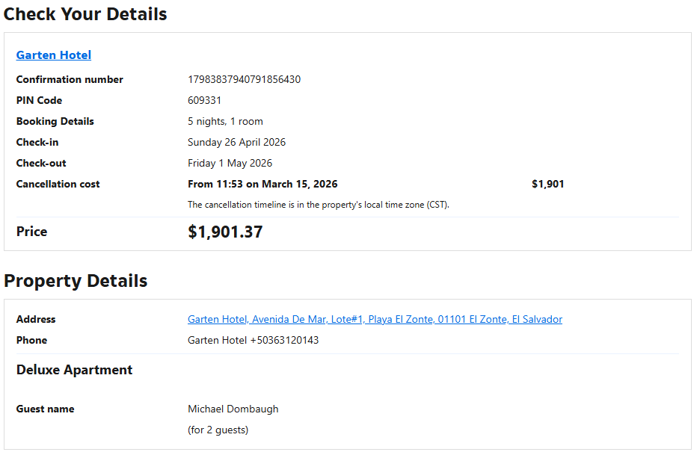Click the guest name Michael Dombaugh
694x455 pixels.
(x=233, y=409)
